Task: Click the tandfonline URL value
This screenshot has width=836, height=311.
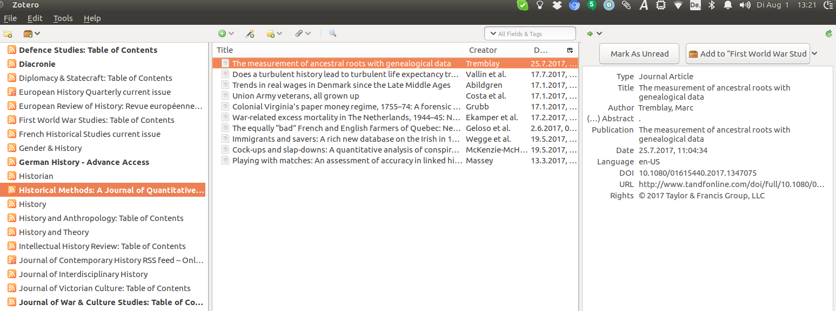Action: tap(732, 184)
